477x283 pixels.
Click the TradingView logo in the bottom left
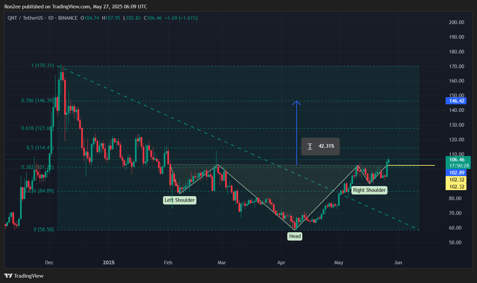(x=24, y=276)
